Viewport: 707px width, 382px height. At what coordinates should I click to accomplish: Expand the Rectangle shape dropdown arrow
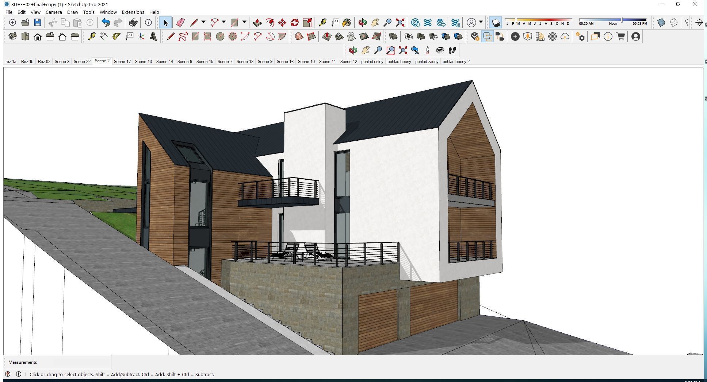(244, 22)
